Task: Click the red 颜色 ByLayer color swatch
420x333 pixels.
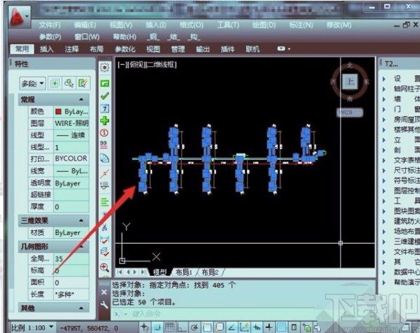Action: coord(58,111)
